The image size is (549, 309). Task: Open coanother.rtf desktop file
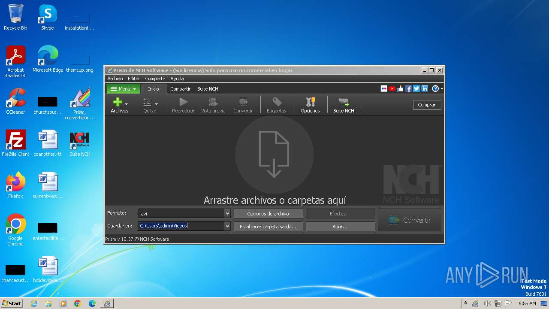click(48, 143)
